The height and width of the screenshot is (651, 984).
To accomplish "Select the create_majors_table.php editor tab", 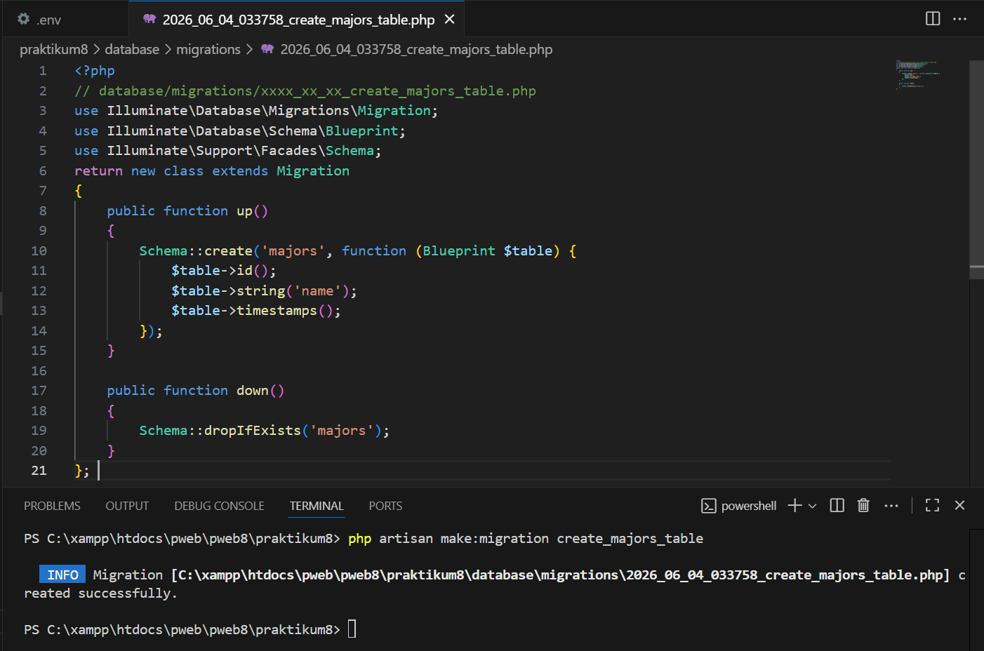I will pyautogui.click(x=298, y=20).
